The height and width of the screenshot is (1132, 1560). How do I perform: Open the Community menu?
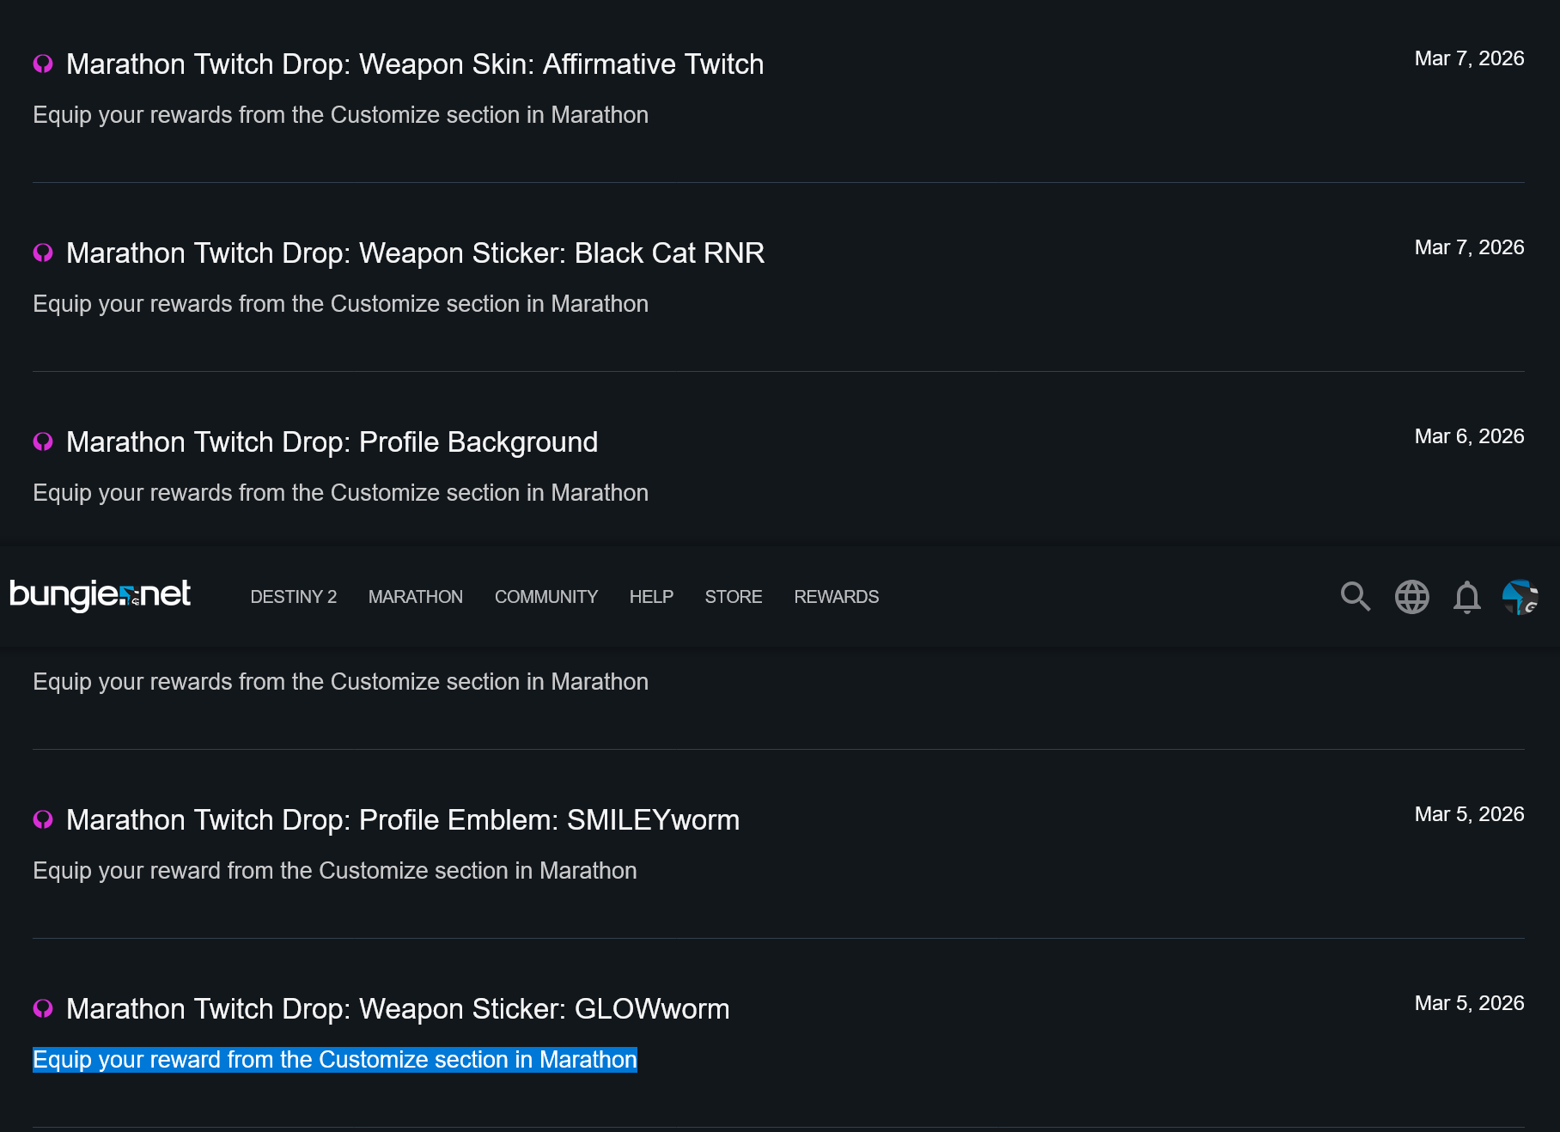click(545, 597)
